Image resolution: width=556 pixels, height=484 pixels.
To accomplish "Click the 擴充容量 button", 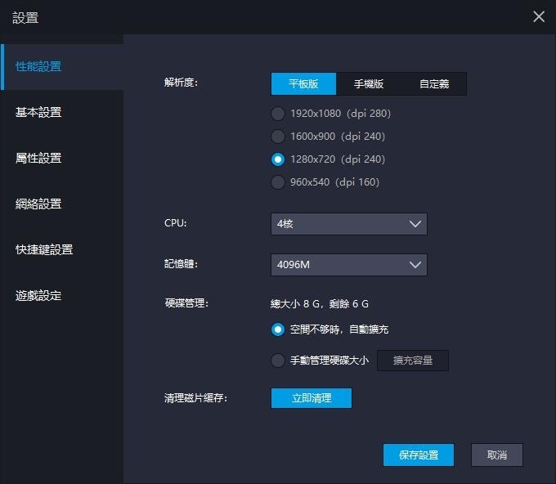I will point(413,361).
